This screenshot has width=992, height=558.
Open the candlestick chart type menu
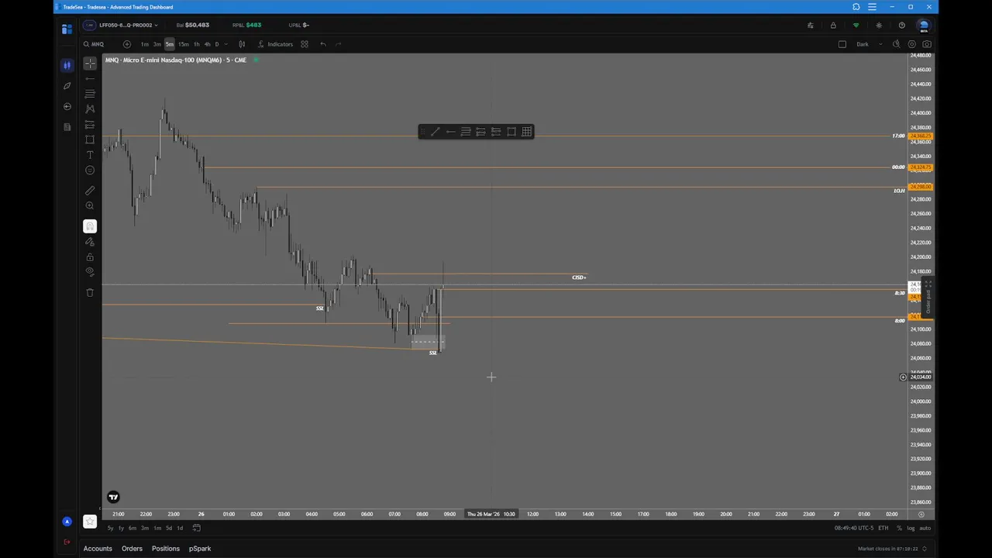coord(242,44)
